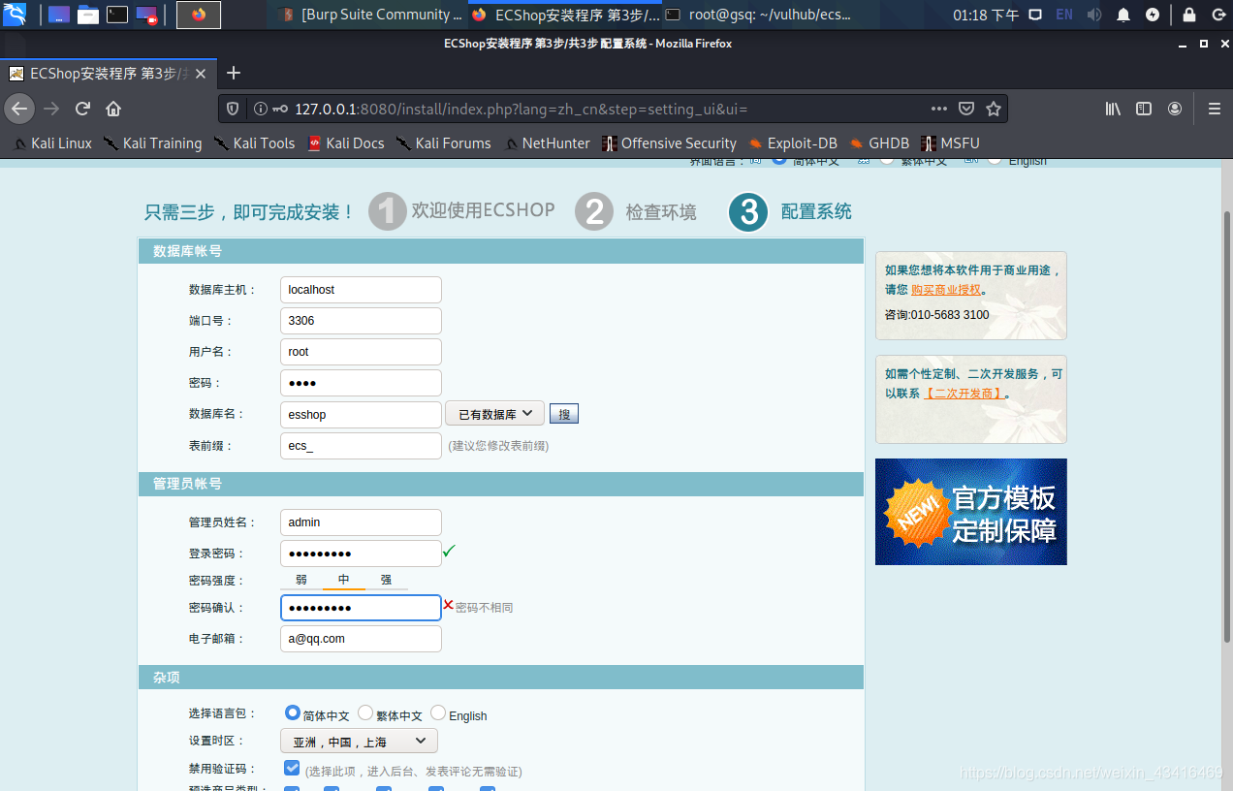Click the 搜 search databases button

pyautogui.click(x=564, y=415)
